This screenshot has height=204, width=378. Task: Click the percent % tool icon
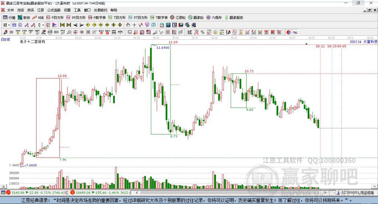(x=203, y=32)
